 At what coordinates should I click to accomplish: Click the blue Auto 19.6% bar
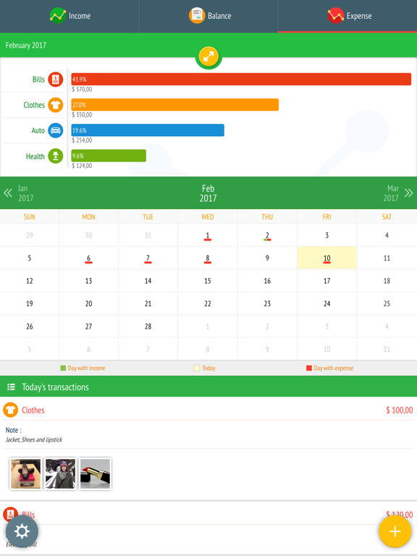pos(148,130)
